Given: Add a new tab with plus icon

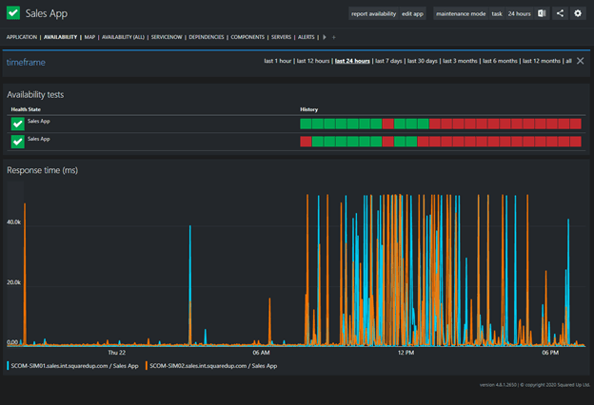Looking at the screenshot, I should [x=334, y=37].
